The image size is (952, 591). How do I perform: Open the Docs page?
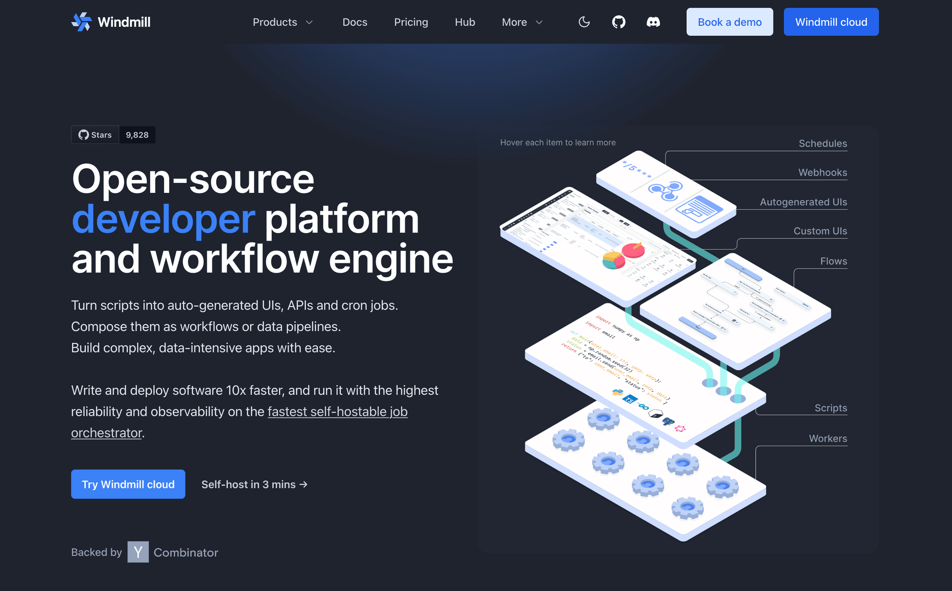[x=355, y=22]
